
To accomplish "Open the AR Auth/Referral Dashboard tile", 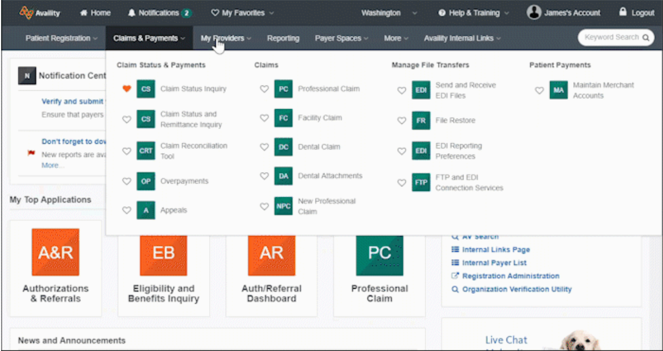I will click(271, 254).
